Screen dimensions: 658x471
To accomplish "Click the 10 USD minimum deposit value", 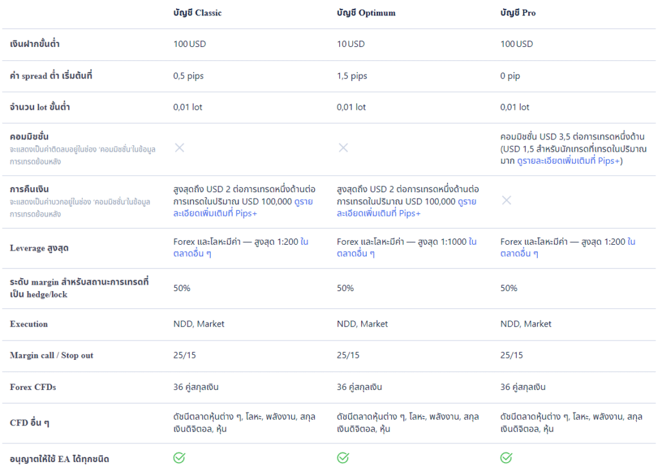I will pos(351,44).
